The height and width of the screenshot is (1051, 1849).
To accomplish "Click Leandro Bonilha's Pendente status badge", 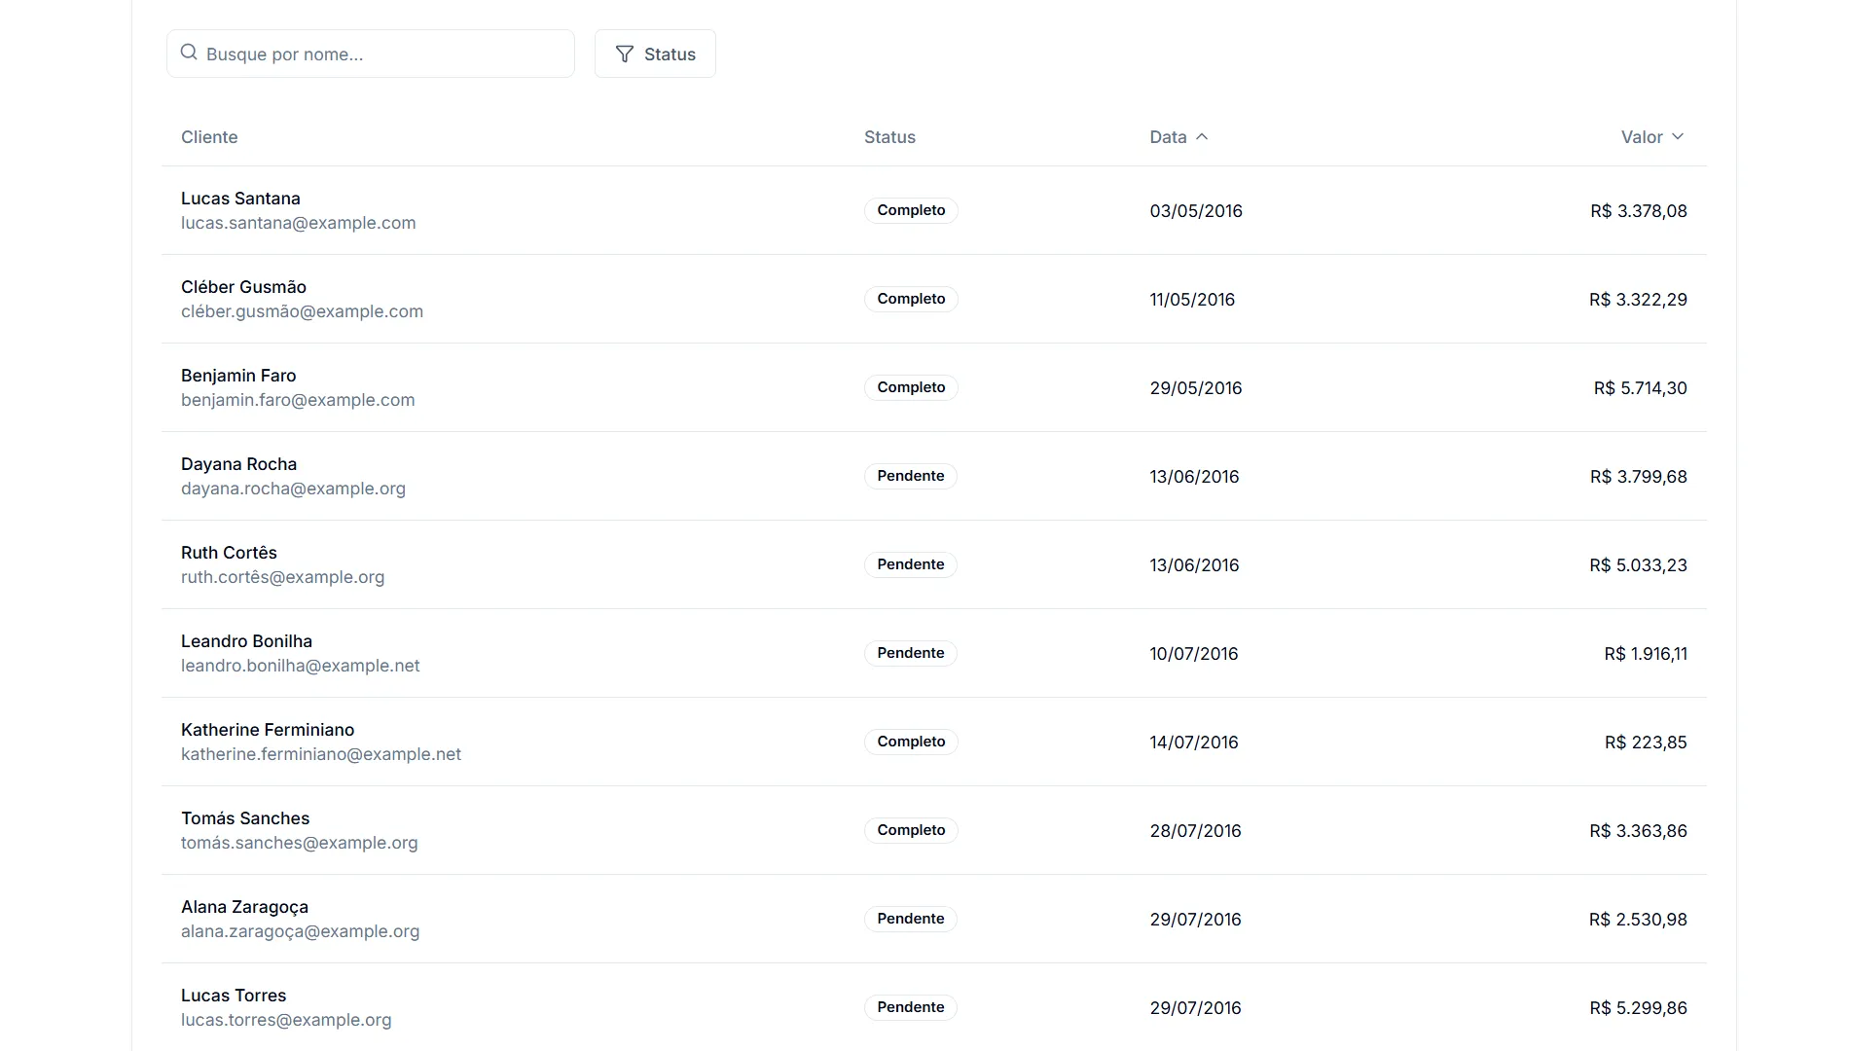I will 910,653.
